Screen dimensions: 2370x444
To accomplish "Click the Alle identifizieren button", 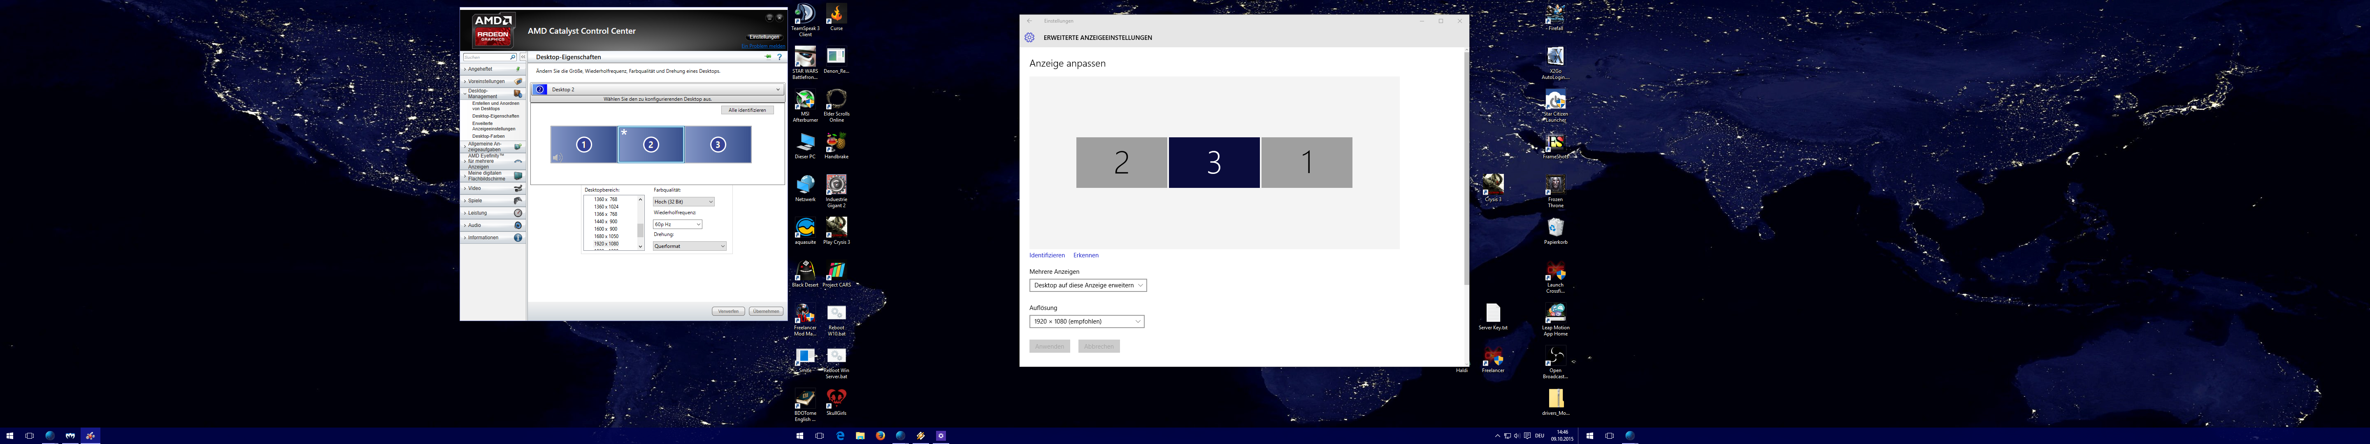I will point(747,110).
